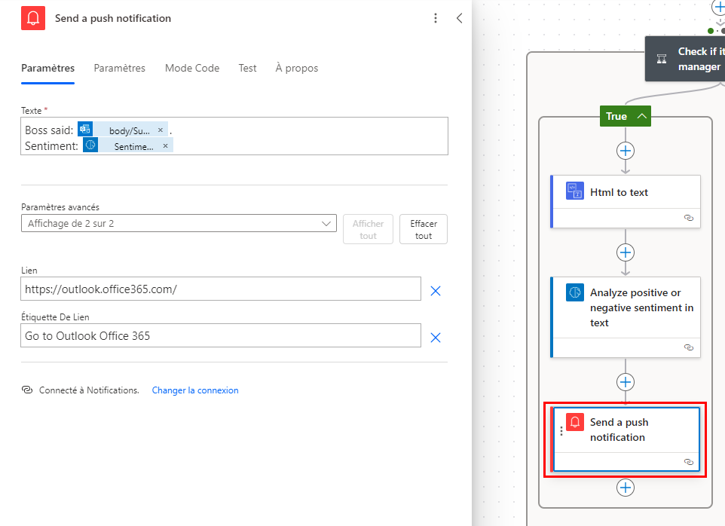Click the red bell icon in panel header
The image size is (725, 526).
click(x=33, y=18)
